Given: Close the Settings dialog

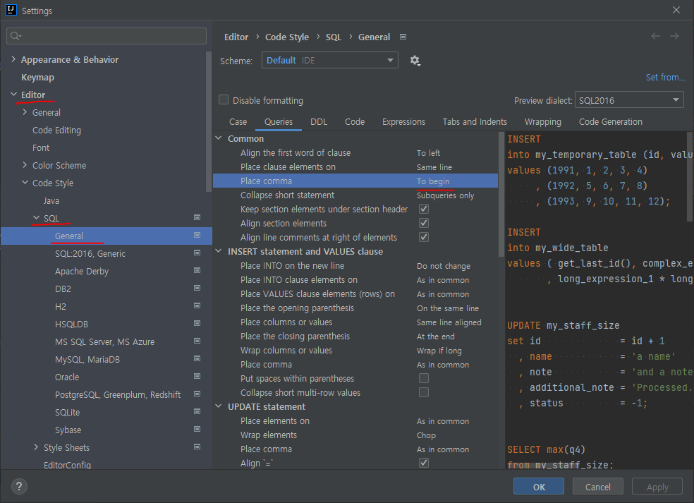Looking at the screenshot, I should tap(676, 10).
